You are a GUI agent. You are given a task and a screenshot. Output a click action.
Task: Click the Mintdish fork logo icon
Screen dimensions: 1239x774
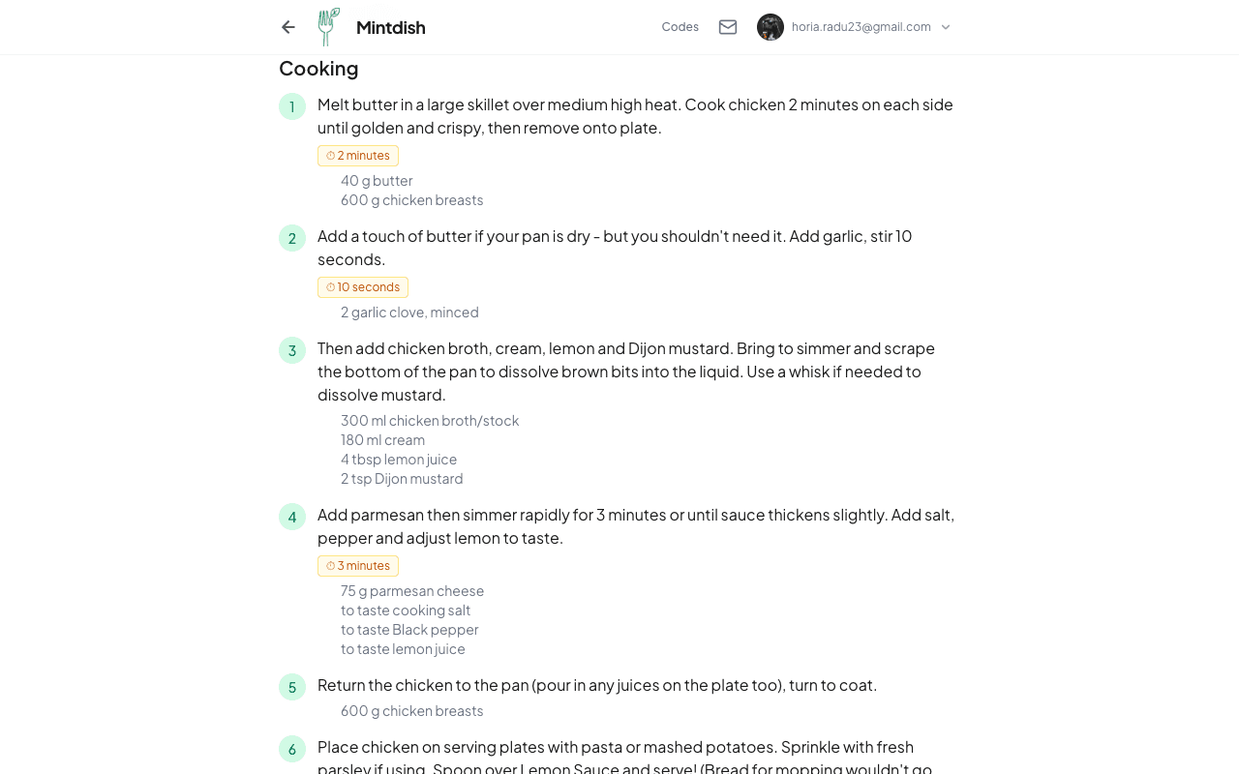(329, 27)
